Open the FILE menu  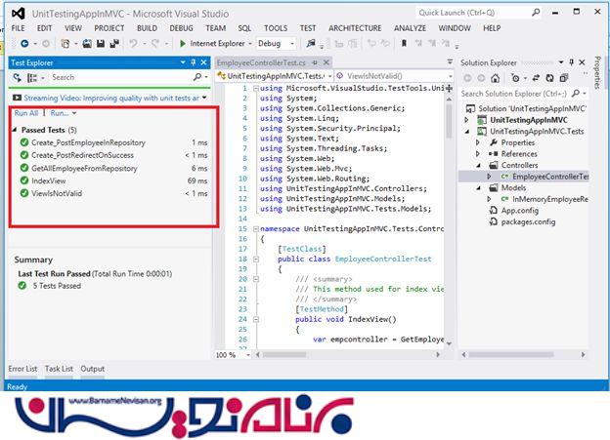(18, 28)
